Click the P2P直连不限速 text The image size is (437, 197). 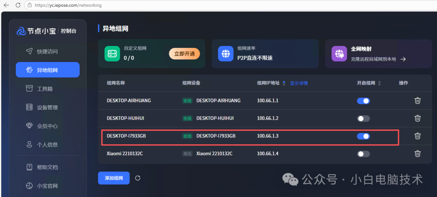tap(255, 58)
